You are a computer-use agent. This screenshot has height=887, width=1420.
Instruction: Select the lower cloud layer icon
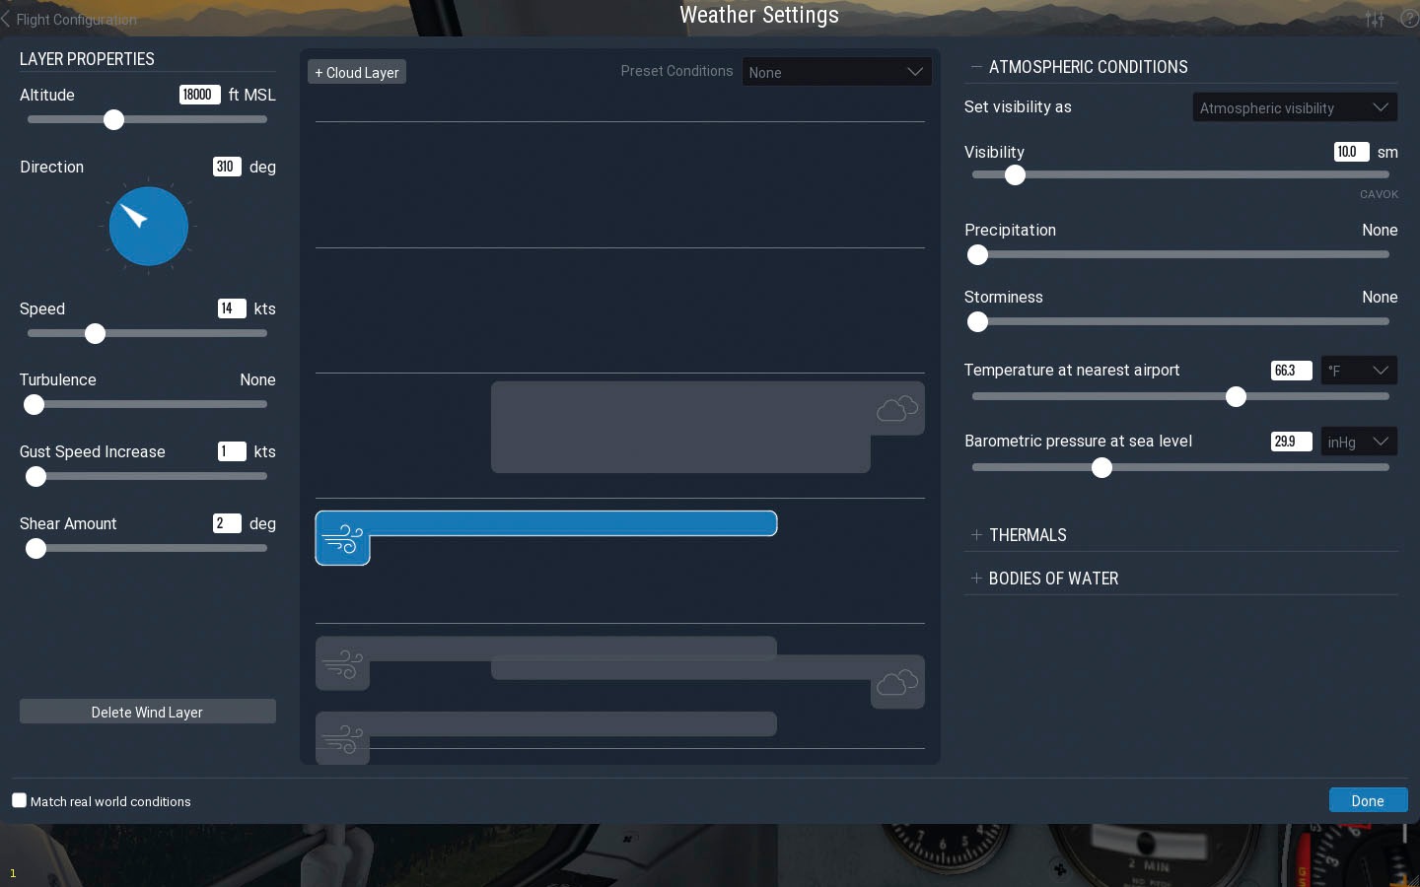pyautogui.click(x=896, y=683)
